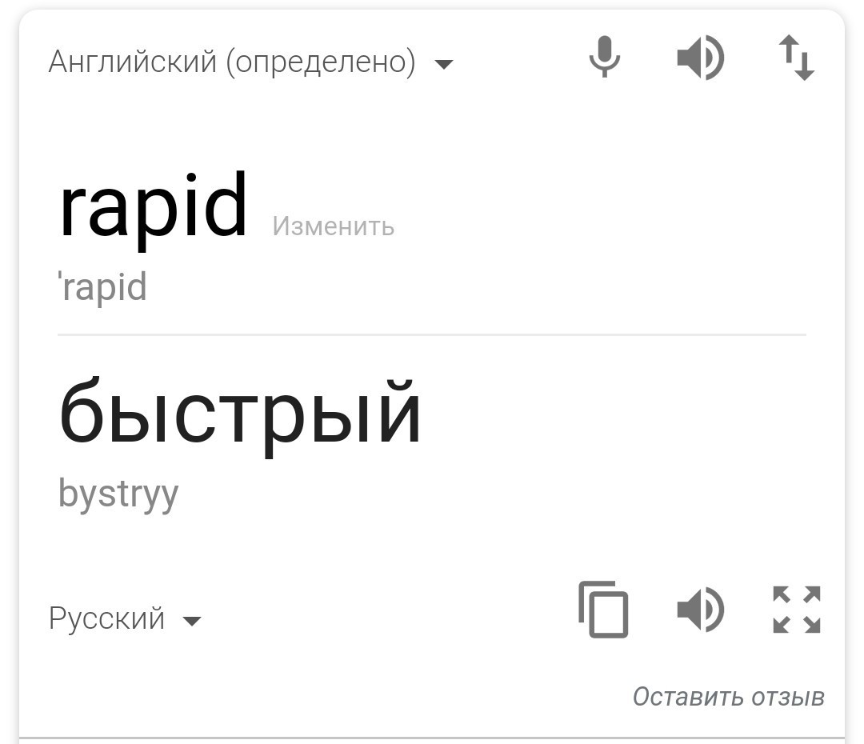Listen to the English source pronunciation
This screenshot has width=864, height=744.
(x=700, y=58)
